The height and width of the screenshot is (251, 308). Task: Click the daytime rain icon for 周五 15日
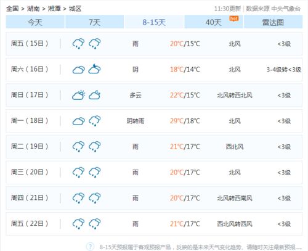click(x=78, y=43)
